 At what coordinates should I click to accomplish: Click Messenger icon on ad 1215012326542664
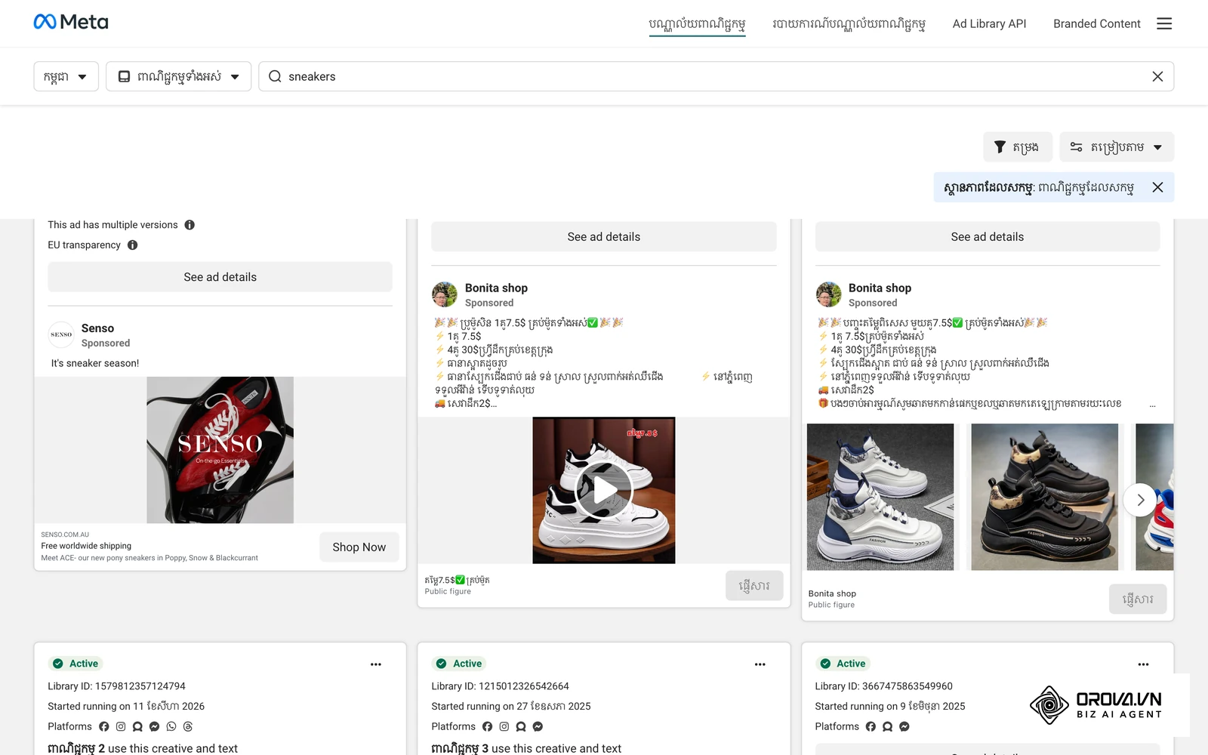(538, 726)
